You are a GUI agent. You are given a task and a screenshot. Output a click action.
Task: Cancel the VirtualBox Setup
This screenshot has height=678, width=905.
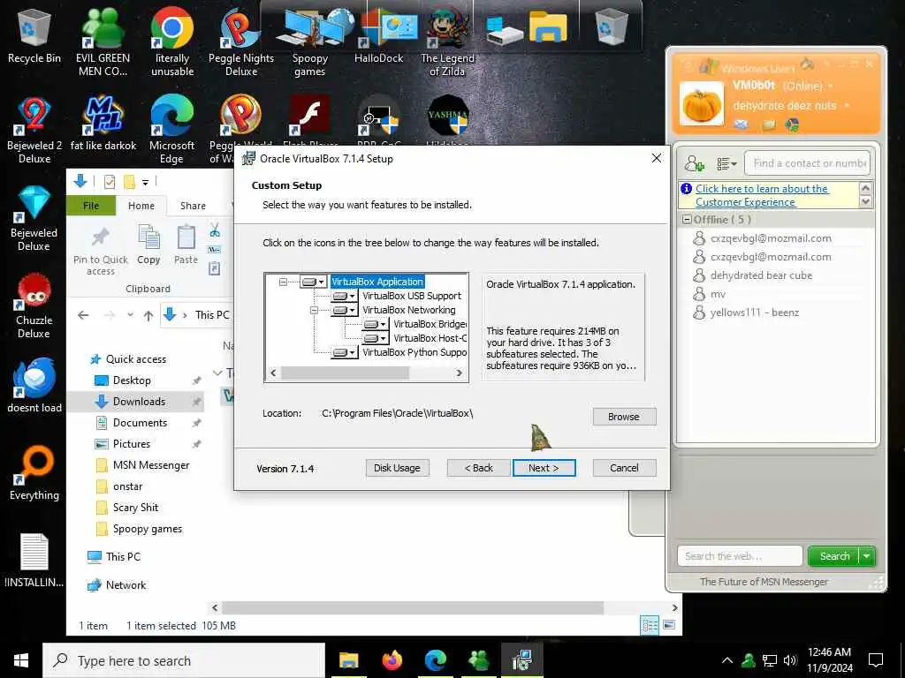click(624, 468)
